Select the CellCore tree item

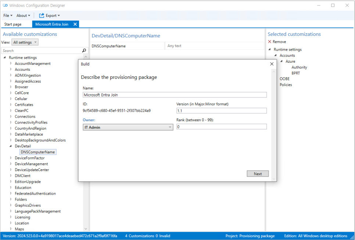(x=22, y=93)
